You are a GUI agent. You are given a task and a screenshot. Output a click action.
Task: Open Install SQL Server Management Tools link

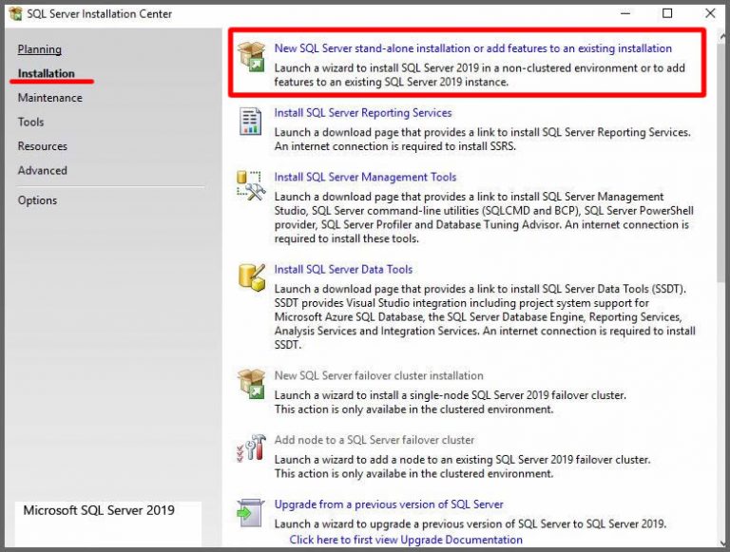click(x=365, y=177)
